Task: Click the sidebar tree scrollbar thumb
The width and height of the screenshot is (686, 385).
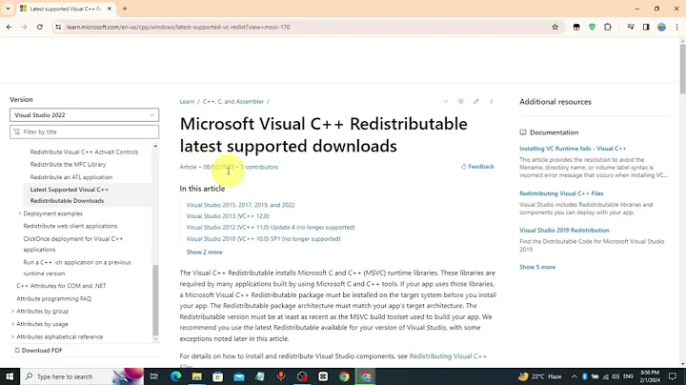Action: point(155,300)
